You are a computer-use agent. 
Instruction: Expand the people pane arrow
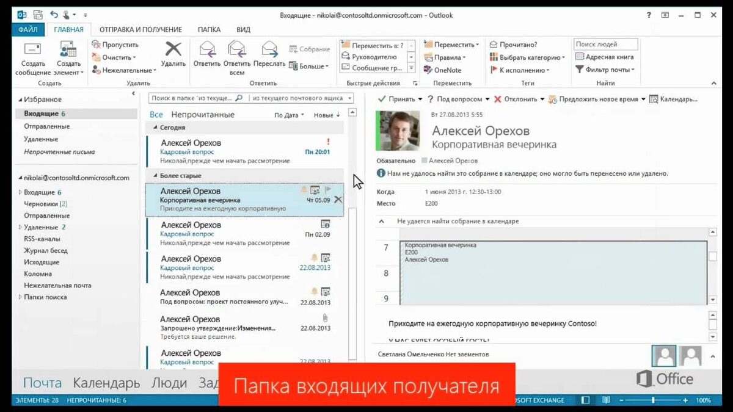point(712,355)
